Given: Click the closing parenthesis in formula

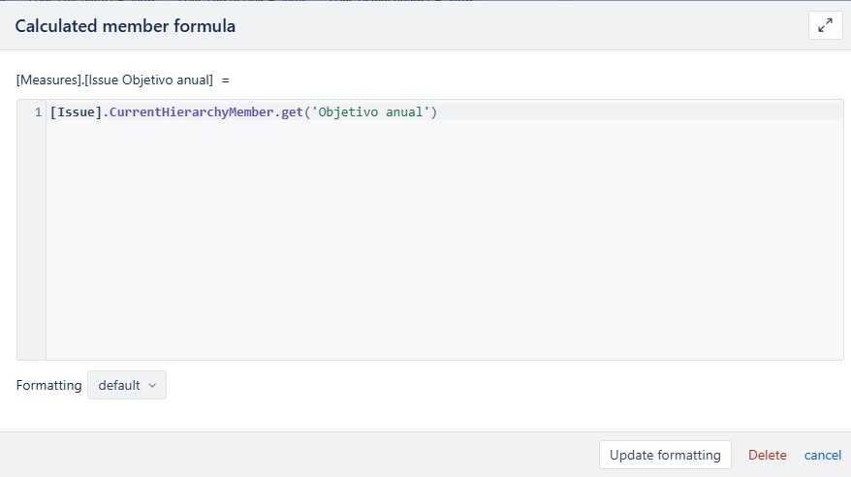Looking at the screenshot, I should point(433,112).
